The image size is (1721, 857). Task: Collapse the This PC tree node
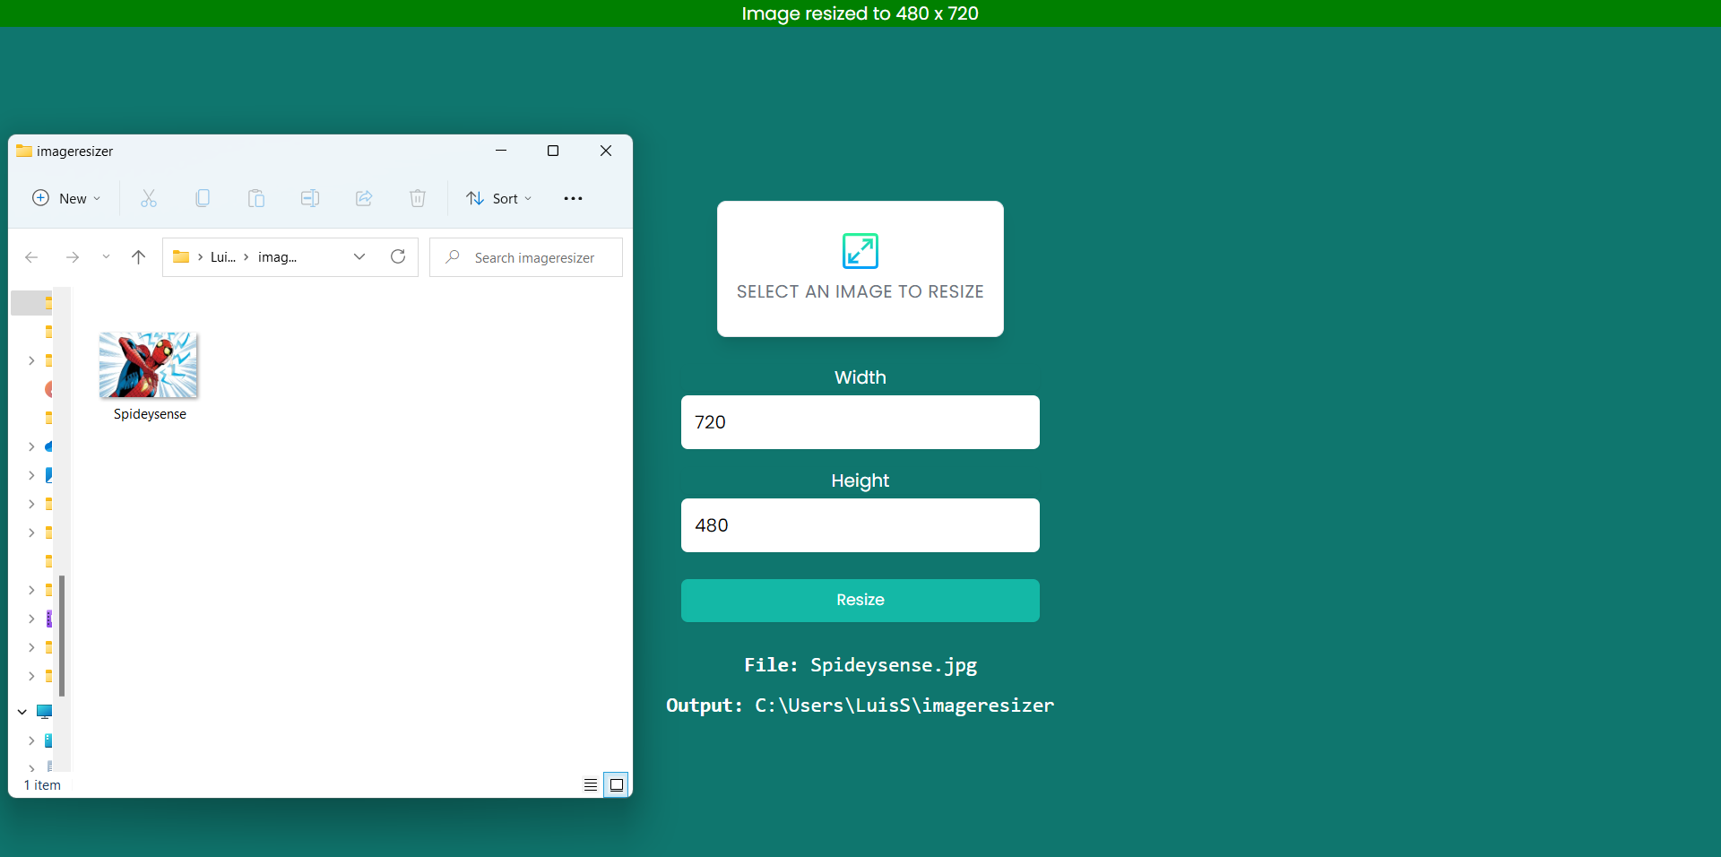tap(22, 712)
